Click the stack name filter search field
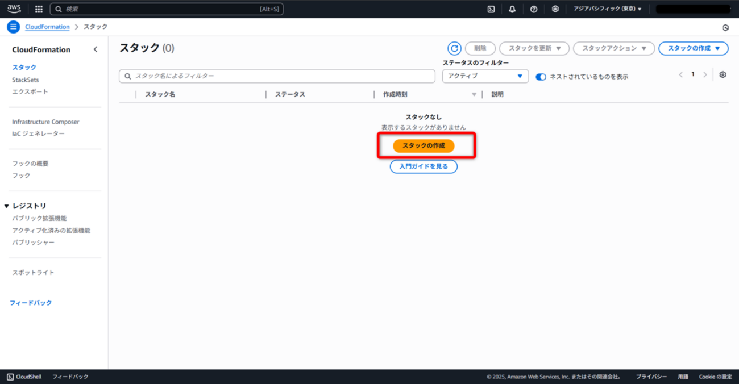Screen dimensions: 739x384 click(x=277, y=76)
